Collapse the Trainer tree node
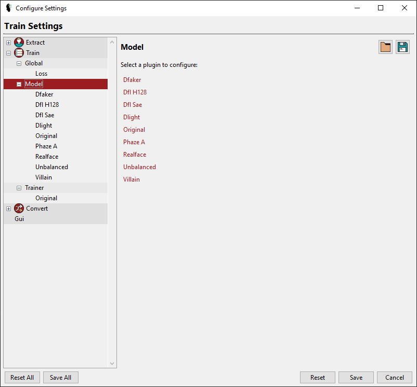Viewport: 417px width, 387px height. pyautogui.click(x=19, y=188)
